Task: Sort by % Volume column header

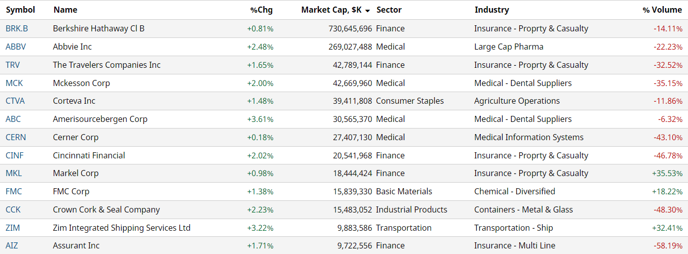Action: pos(662,10)
